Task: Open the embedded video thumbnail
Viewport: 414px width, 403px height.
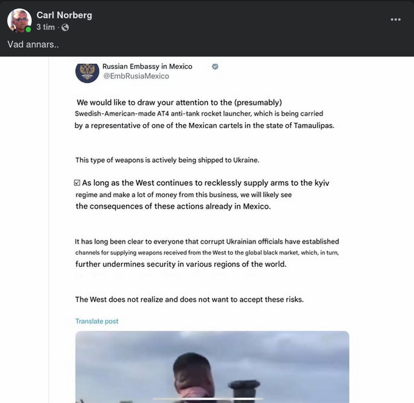Action: pyautogui.click(x=212, y=367)
